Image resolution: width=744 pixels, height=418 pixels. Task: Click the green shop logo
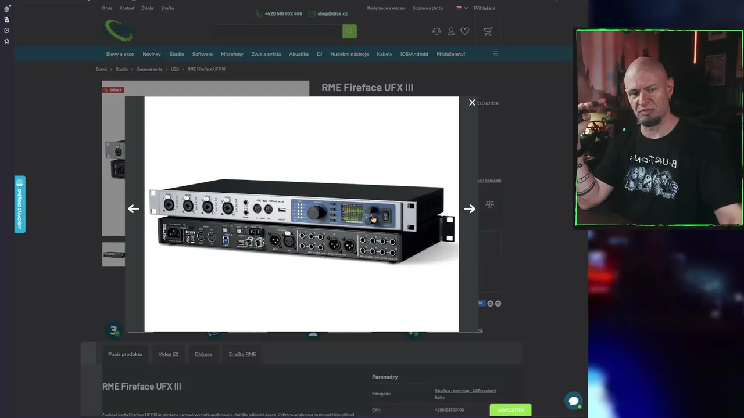[119, 31]
